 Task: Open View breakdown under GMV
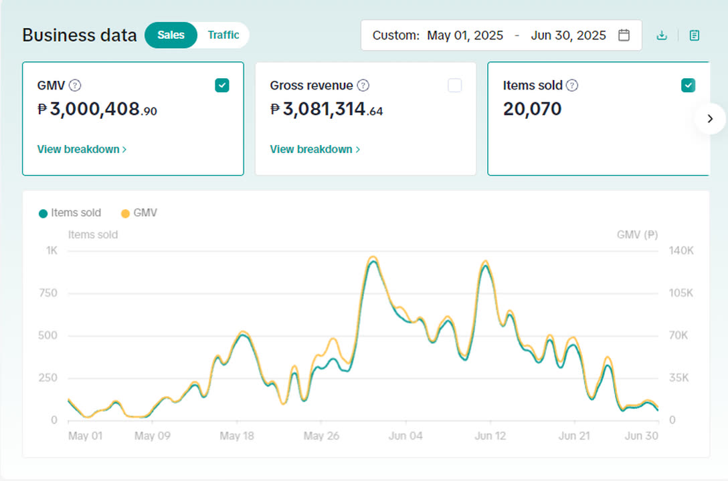pos(82,149)
